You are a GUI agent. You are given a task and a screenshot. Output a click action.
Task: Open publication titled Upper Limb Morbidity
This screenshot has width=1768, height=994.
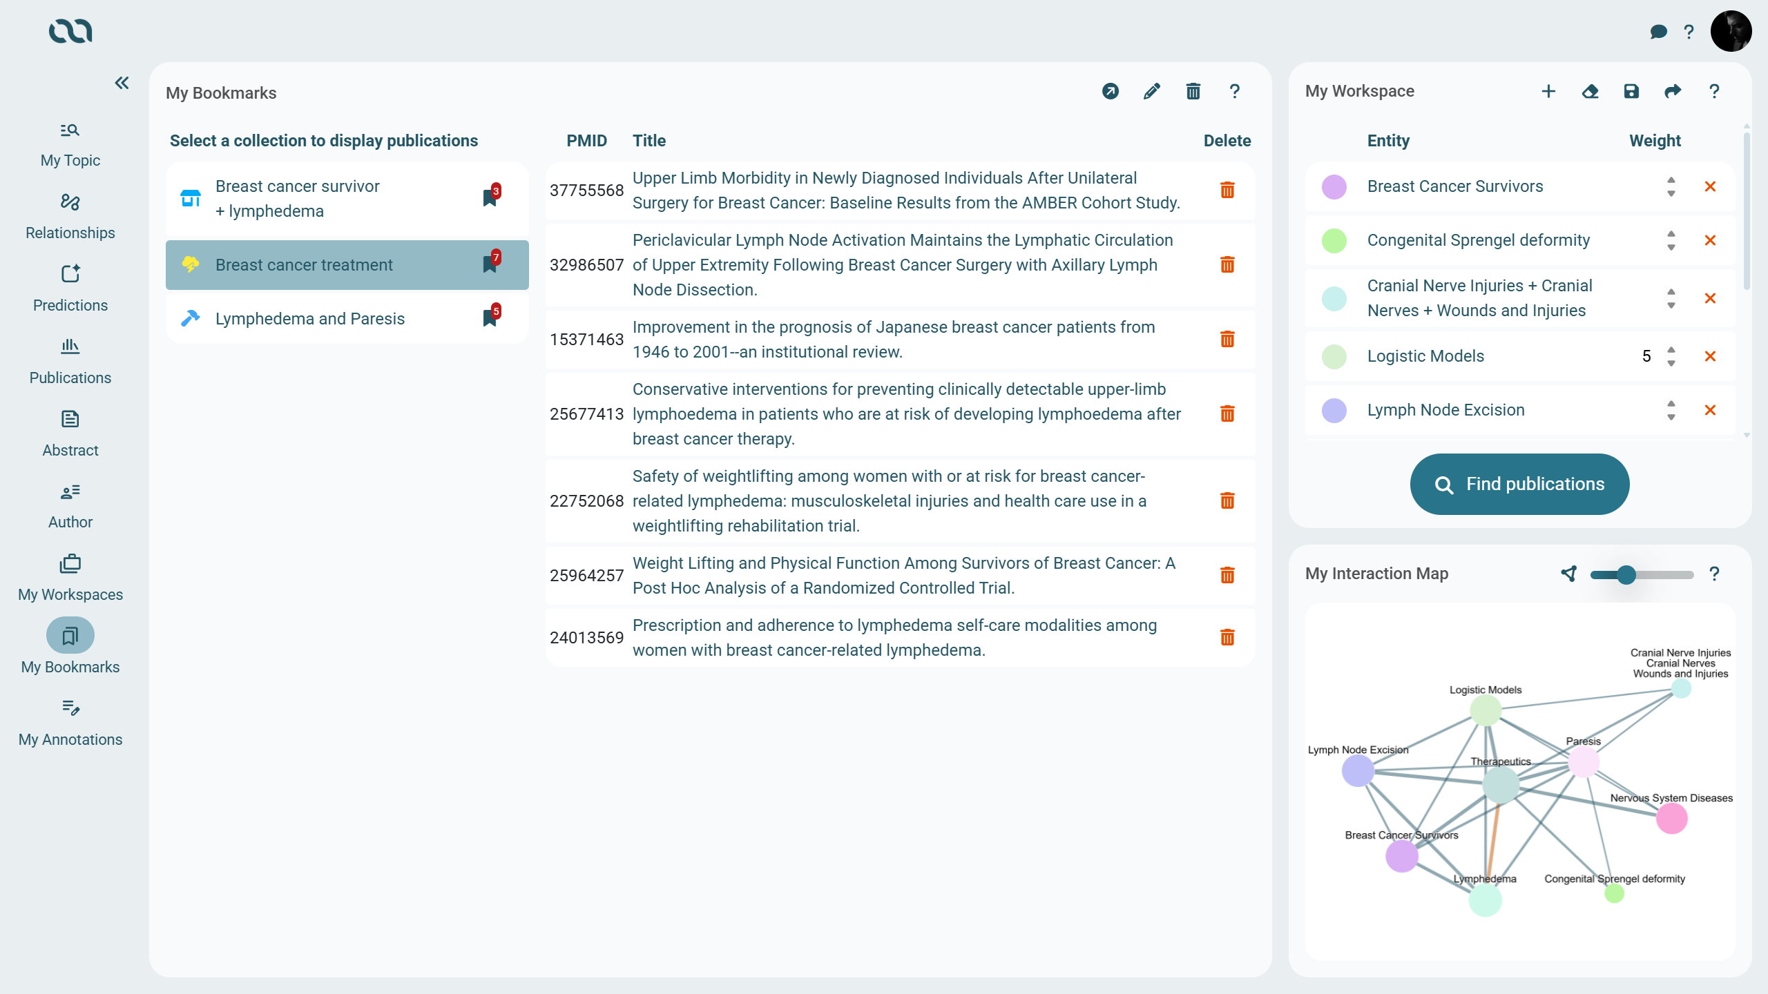pyautogui.click(x=905, y=191)
